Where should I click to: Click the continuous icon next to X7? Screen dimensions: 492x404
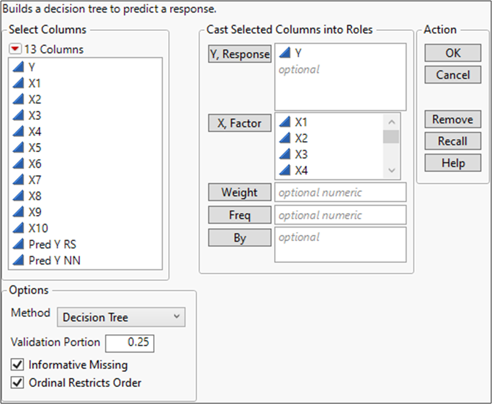click(x=19, y=180)
